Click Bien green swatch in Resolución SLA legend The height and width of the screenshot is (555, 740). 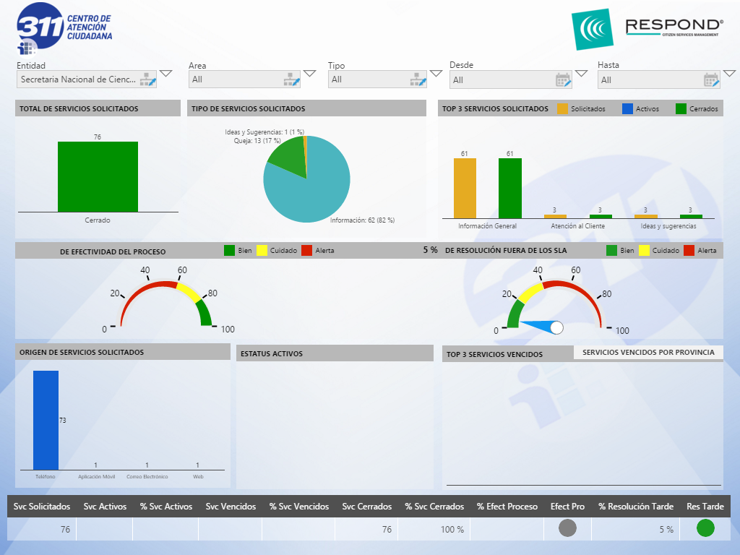tap(611, 250)
